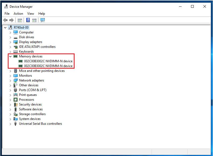Image resolution: width=213 pixels, height=156 pixels.
Task: Minimize the Device Manager window
Action: pos(180,6)
